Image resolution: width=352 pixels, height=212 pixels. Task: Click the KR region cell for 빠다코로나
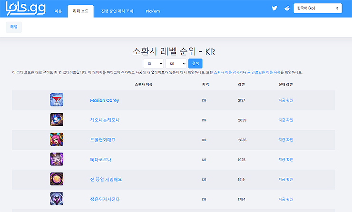204,160
